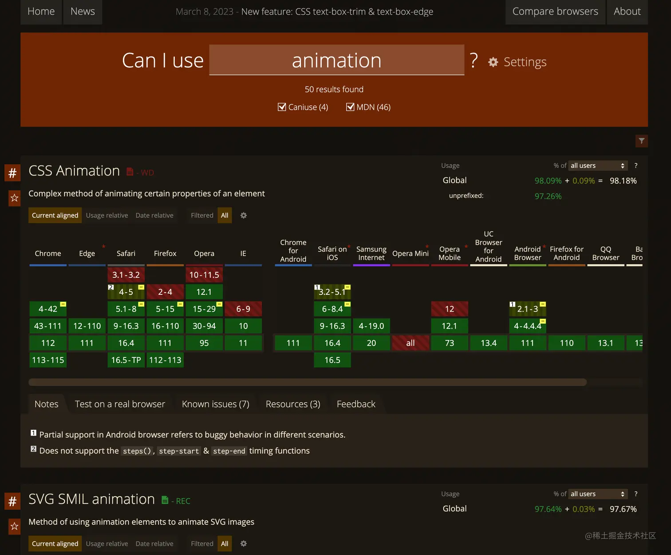Click the SVG SMIL animation hash permalink
This screenshot has width=671, height=555.
[x=12, y=501]
